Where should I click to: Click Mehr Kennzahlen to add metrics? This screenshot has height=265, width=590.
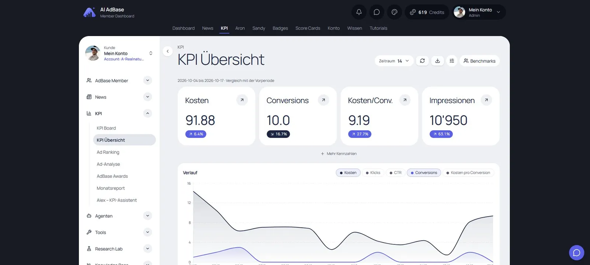click(x=339, y=153)
